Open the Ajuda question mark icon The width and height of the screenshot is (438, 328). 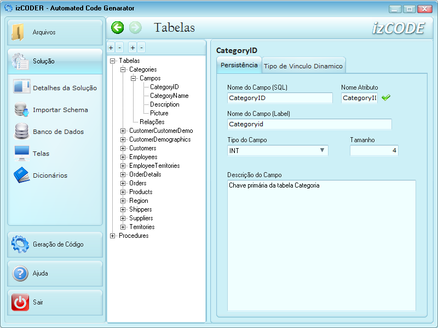click(x=20, y=273)
